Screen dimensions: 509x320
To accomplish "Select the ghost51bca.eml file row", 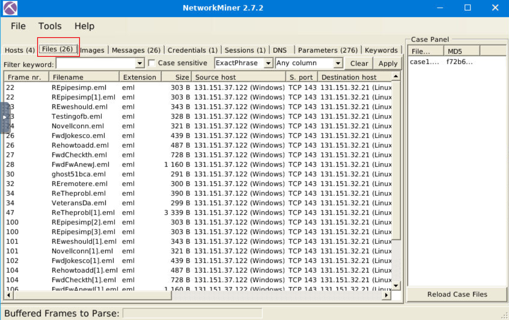I will pyautogui.click(x=198, y=174).
